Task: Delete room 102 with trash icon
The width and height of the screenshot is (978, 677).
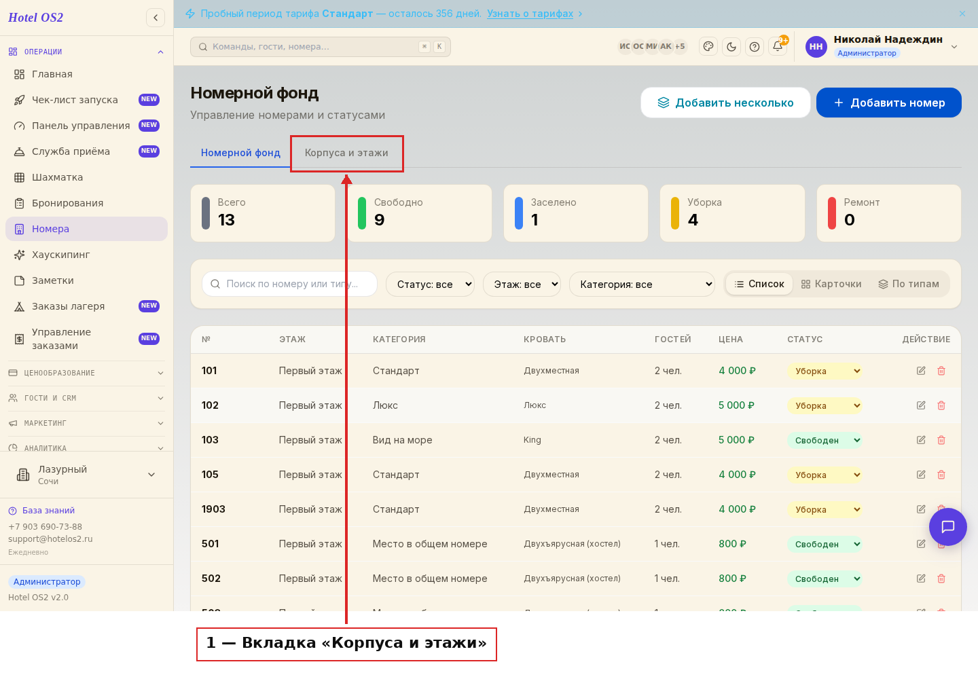Action: tap(941, 405)
